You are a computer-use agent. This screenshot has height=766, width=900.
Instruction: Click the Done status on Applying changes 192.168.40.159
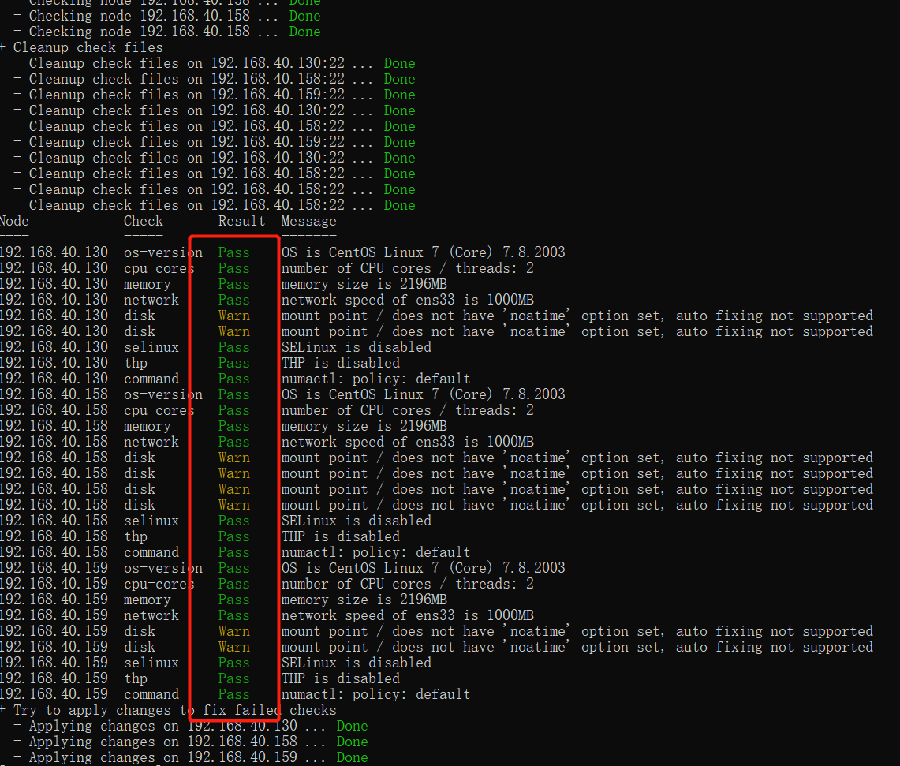pyautogui.click(x=352, y=757)
